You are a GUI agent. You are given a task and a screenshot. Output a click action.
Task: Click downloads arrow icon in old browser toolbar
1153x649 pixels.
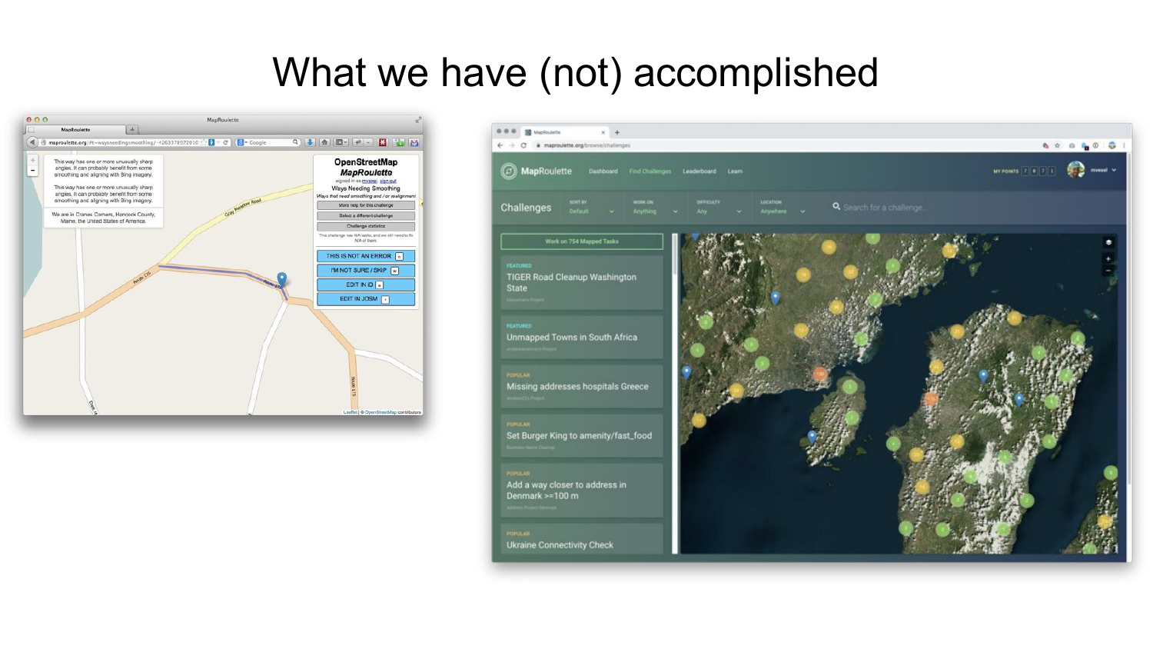click(x=310, y=142)
